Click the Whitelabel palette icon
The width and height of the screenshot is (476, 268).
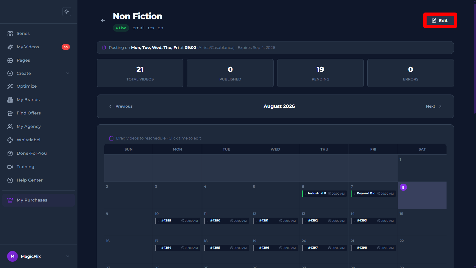(x=10, y=140)
